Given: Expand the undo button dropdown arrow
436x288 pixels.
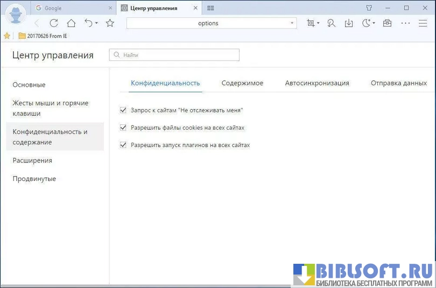Looking at the screenshot, I should [97, 23].
